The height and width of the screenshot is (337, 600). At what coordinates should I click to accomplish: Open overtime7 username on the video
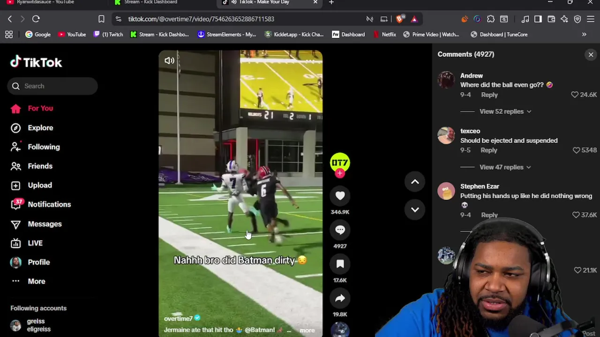178,319
